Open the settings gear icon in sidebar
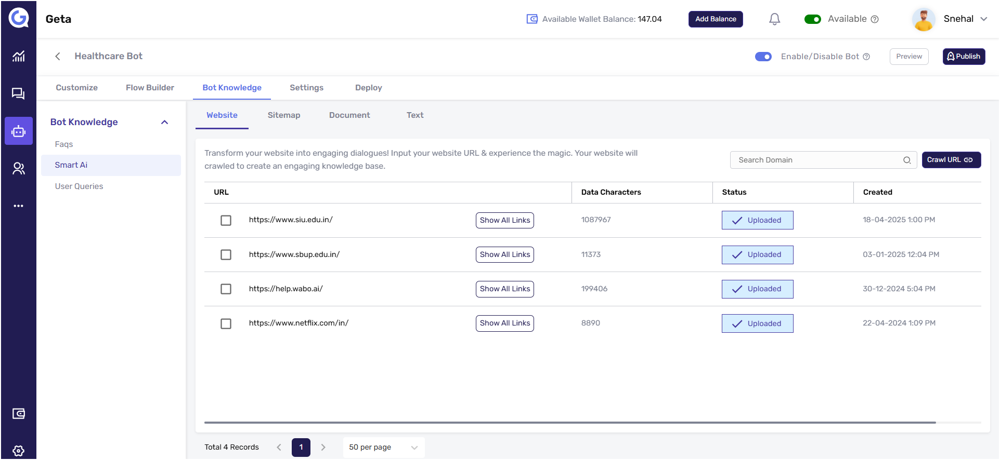The width and height of the screenshot is (1000, 460). click(19, 451)
